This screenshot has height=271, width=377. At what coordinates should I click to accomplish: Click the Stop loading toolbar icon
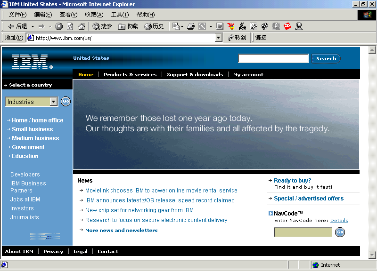59,26
